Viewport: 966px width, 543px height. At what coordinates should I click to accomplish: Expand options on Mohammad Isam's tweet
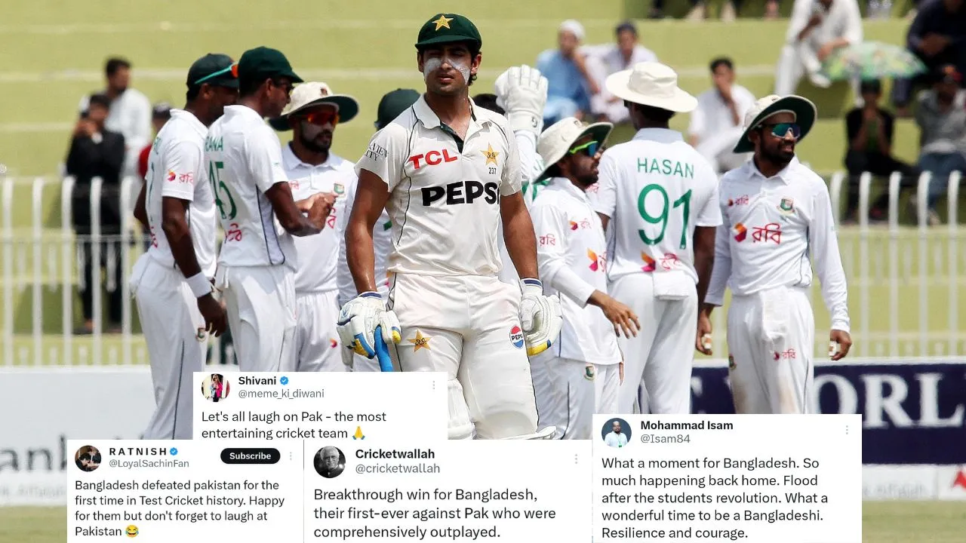point(847,430)
